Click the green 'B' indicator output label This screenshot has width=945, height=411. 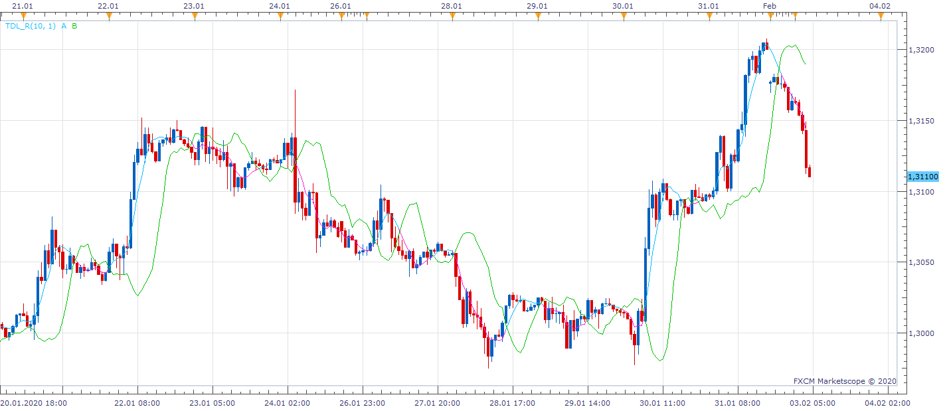click(x=74, y=26)
